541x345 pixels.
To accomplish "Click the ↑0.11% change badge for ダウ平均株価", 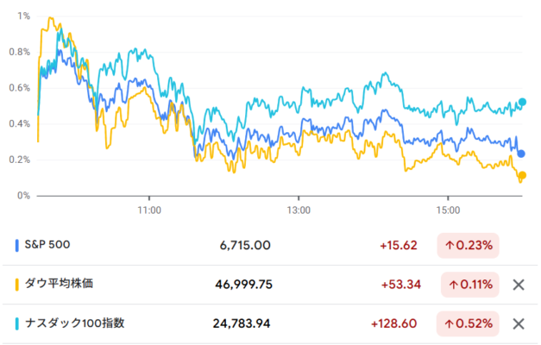I will [x=469, y=285].
